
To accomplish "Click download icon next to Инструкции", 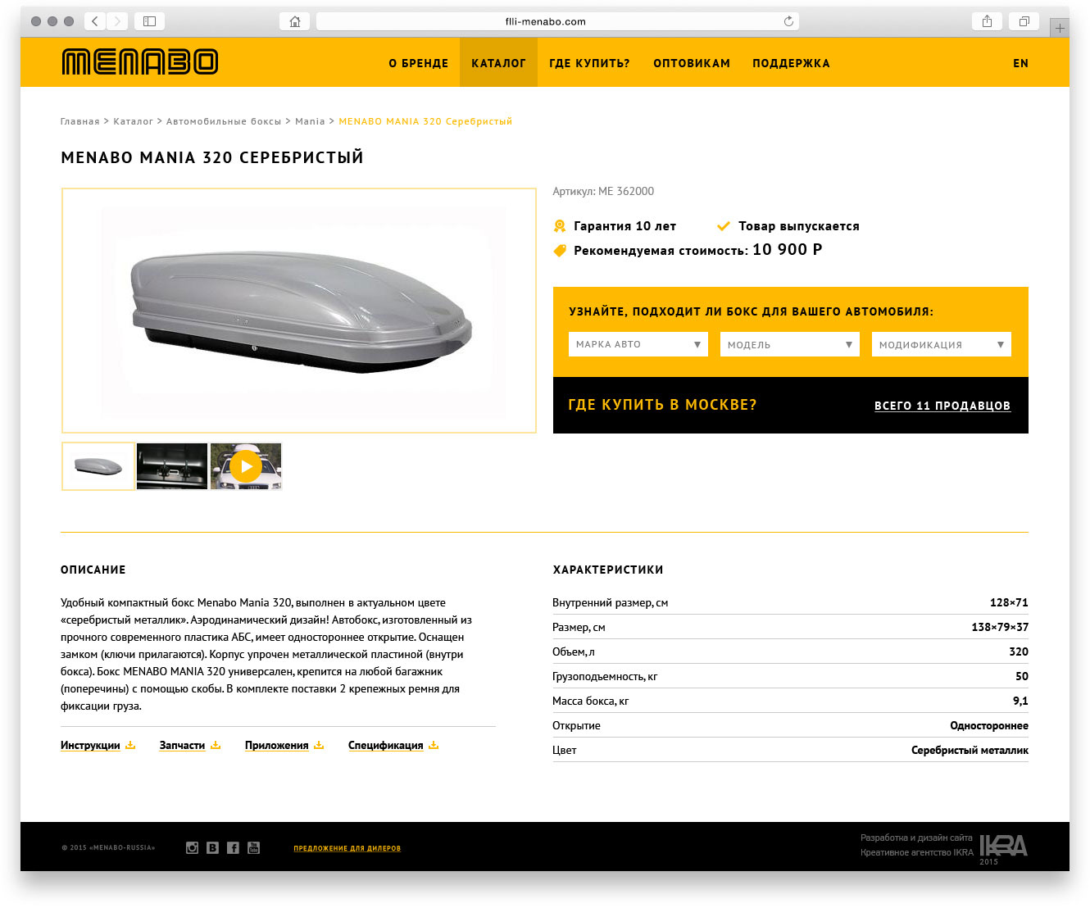I will 130,745.
